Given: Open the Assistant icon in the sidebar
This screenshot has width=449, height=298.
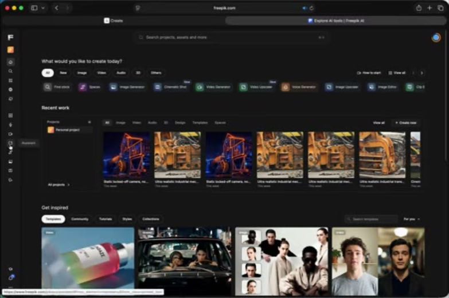Looking at the screenshot, I should pyautogui.click(x=10, y=143).
